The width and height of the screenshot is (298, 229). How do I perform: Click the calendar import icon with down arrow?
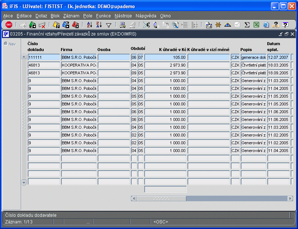click(x=209, y=25)
